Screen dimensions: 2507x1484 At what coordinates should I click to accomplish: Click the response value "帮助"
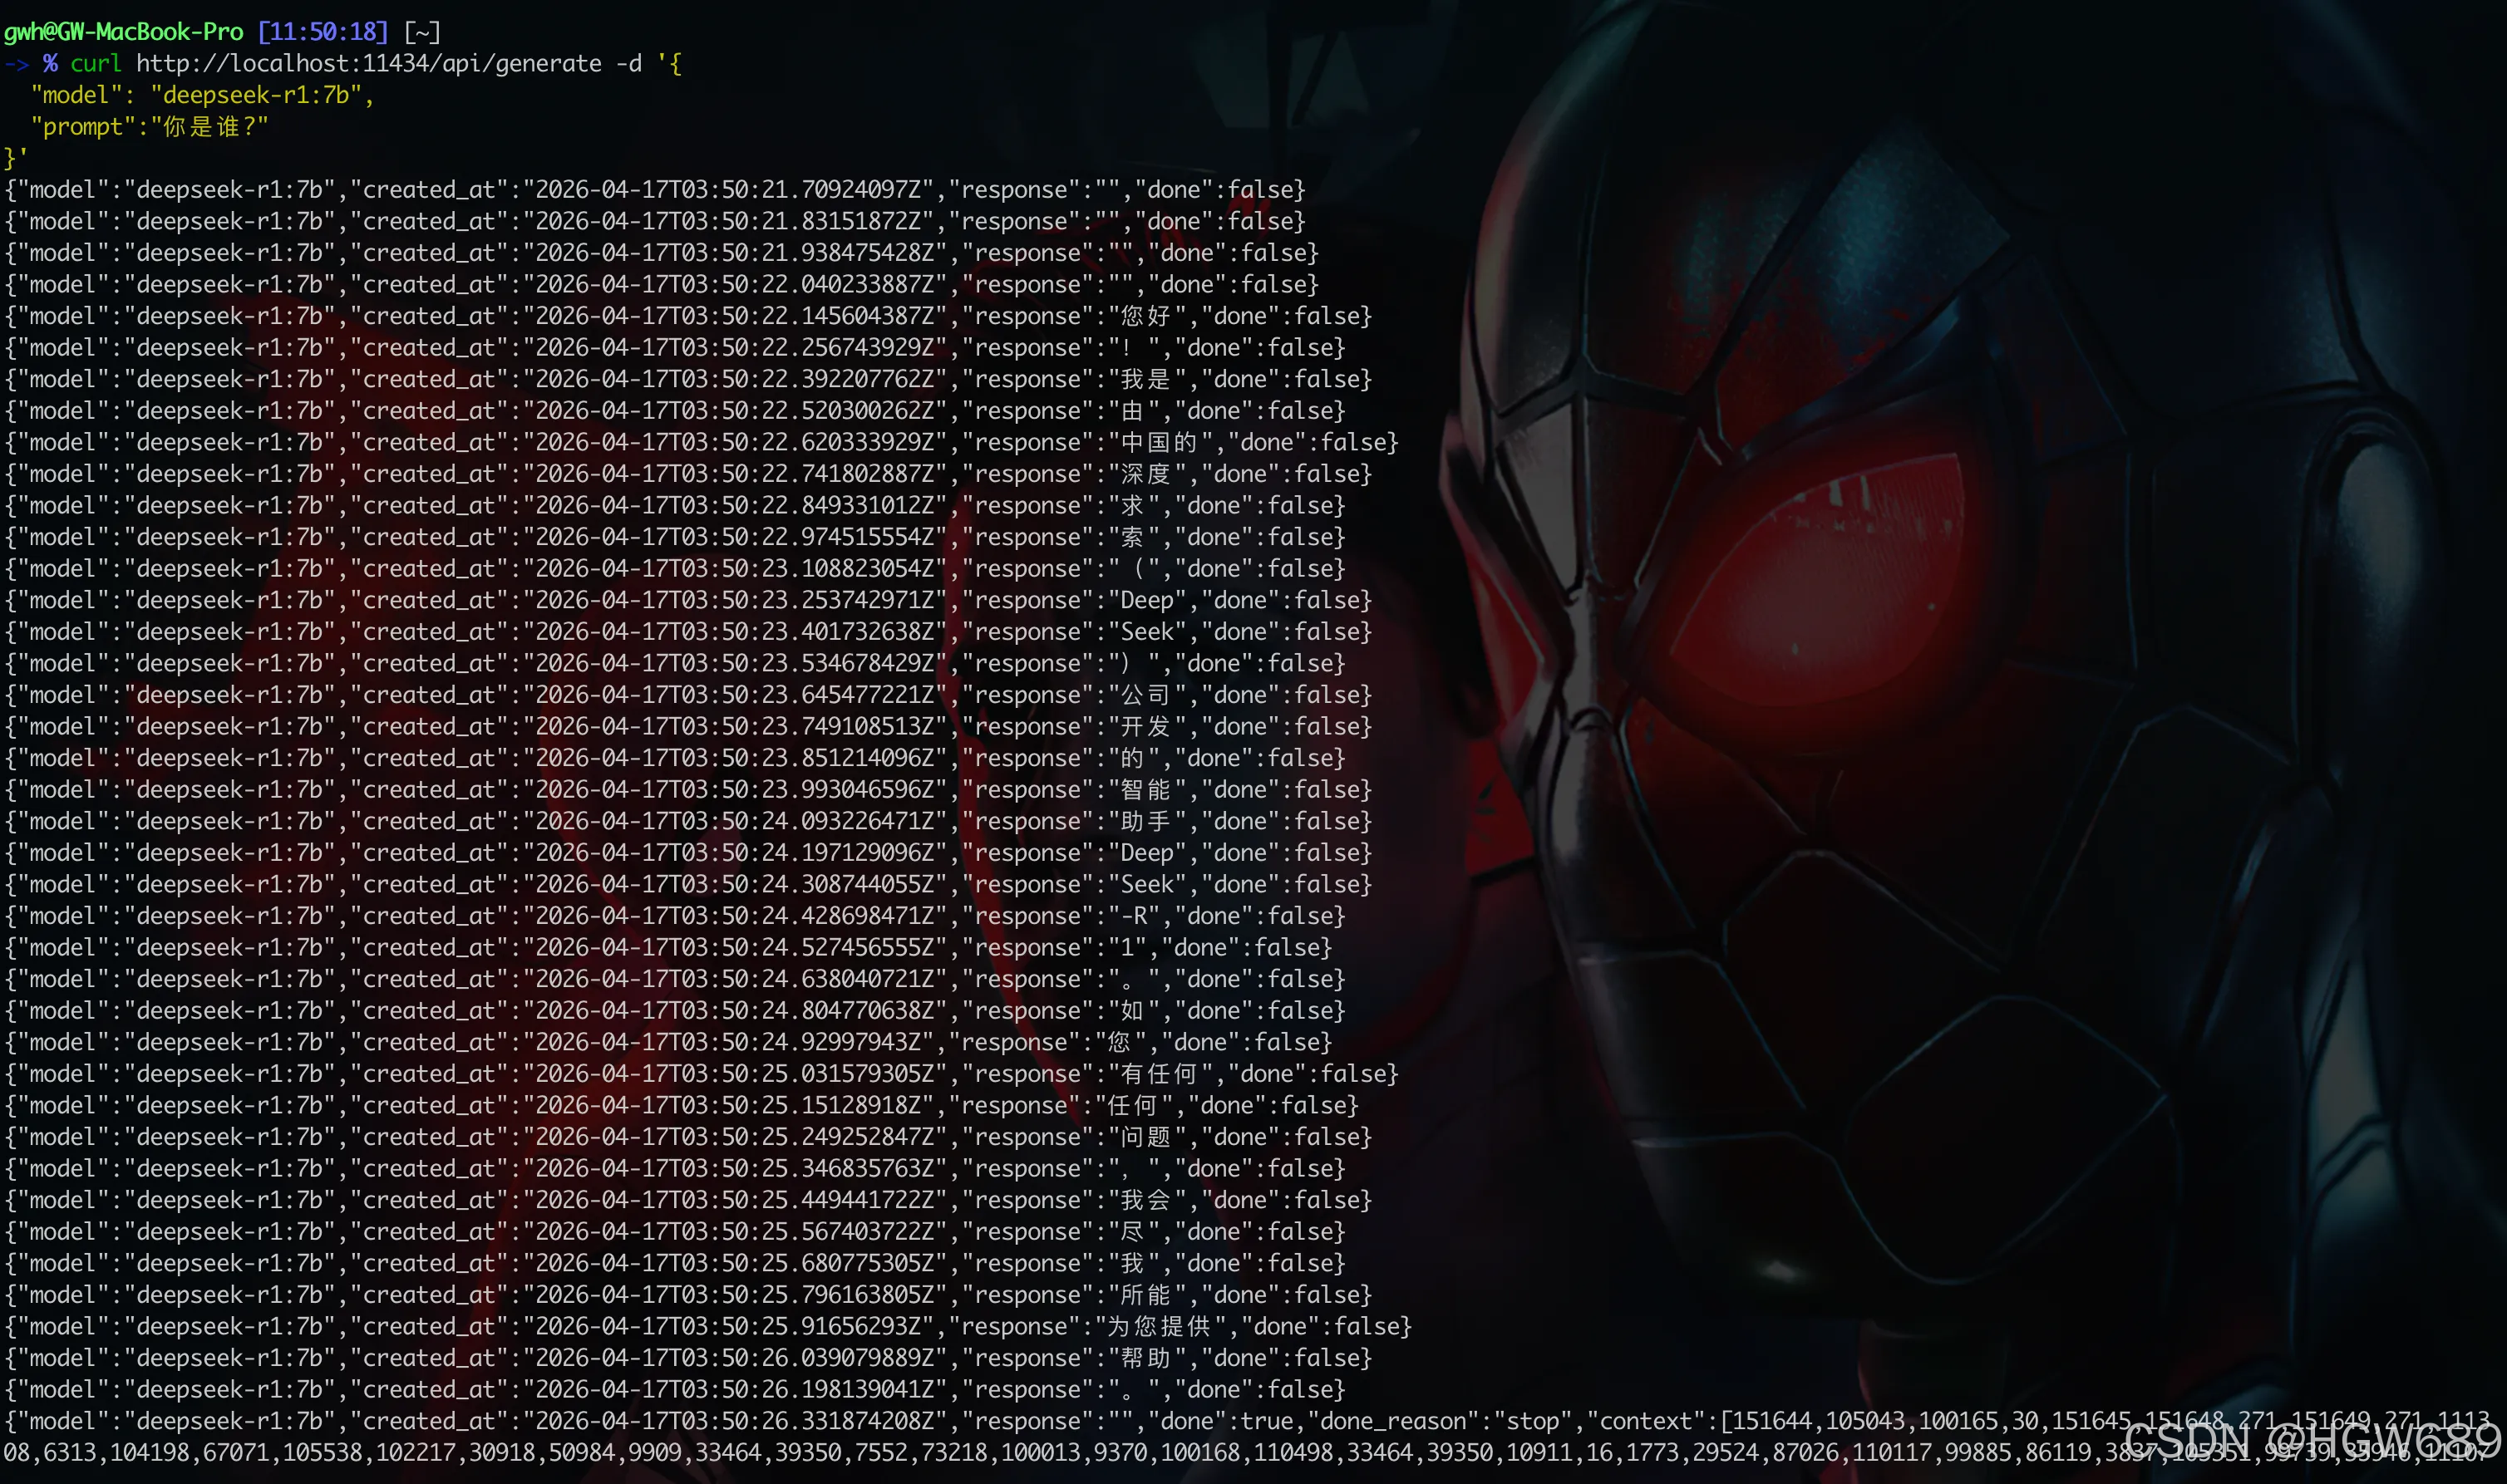[1146, 1358]
